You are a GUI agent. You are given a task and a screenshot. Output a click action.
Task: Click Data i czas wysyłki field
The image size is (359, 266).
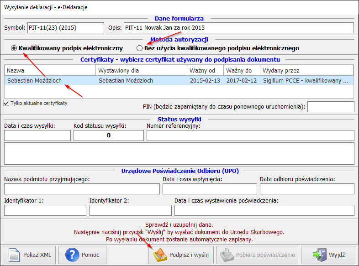[37, 136]
